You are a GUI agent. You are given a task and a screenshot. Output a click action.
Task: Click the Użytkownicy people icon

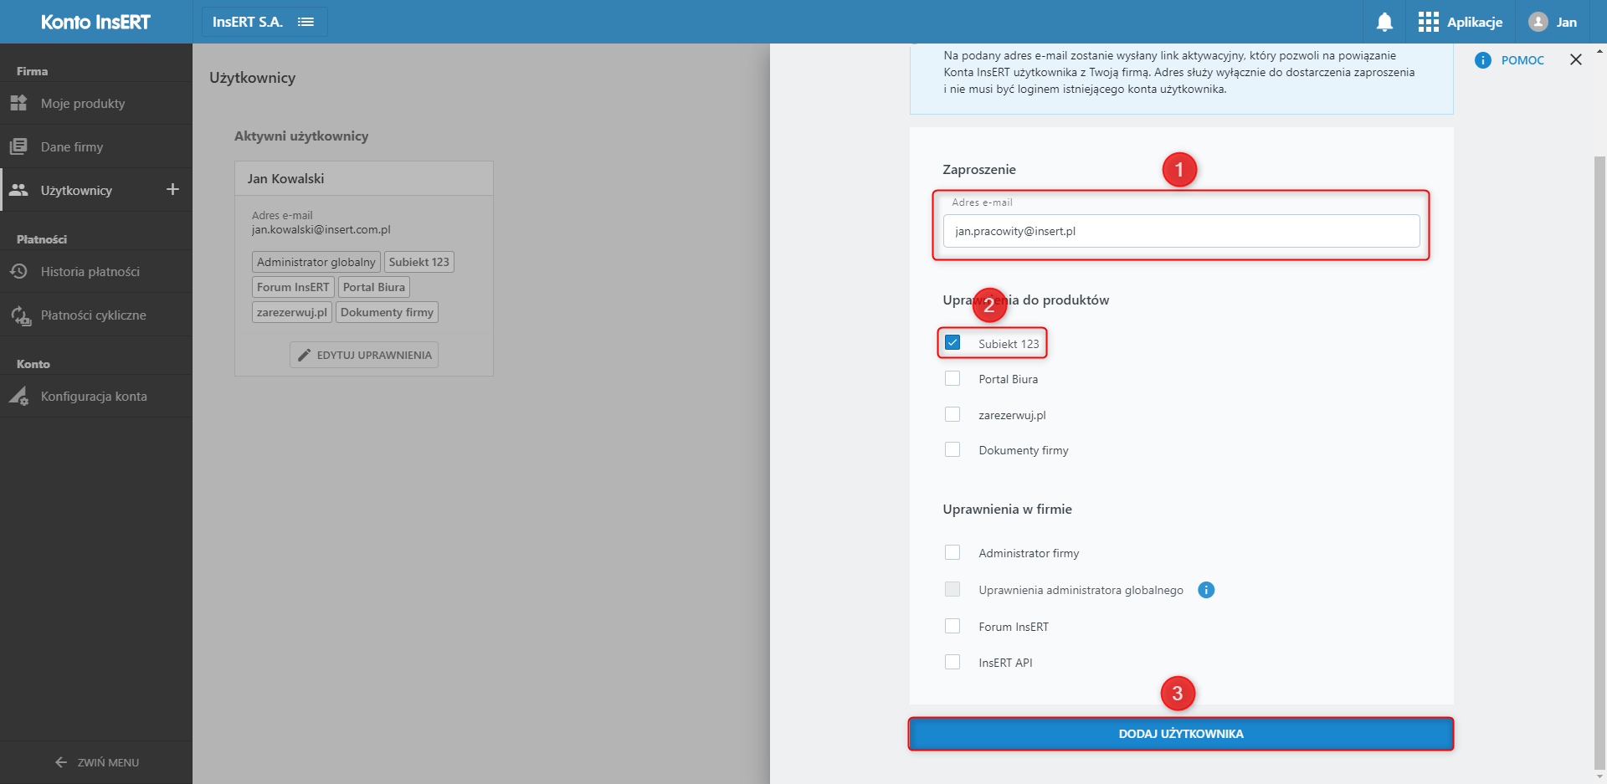pos(18,190)
